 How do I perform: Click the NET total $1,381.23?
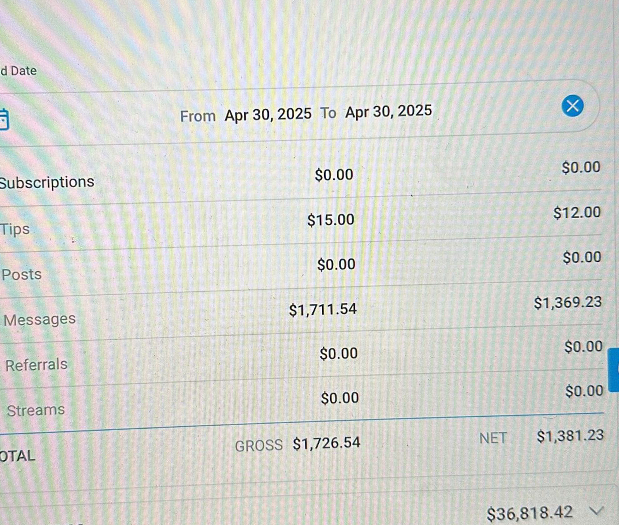pos(570,436)
